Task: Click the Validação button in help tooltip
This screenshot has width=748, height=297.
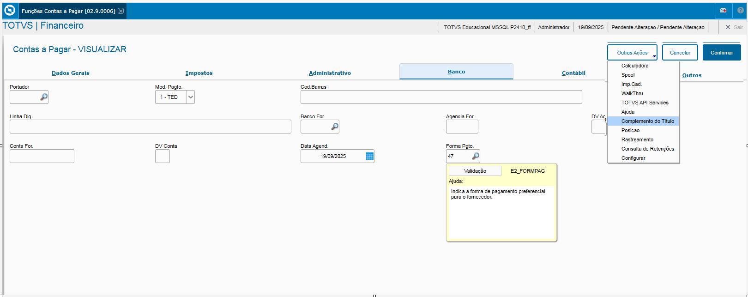Action: (475, 171)
